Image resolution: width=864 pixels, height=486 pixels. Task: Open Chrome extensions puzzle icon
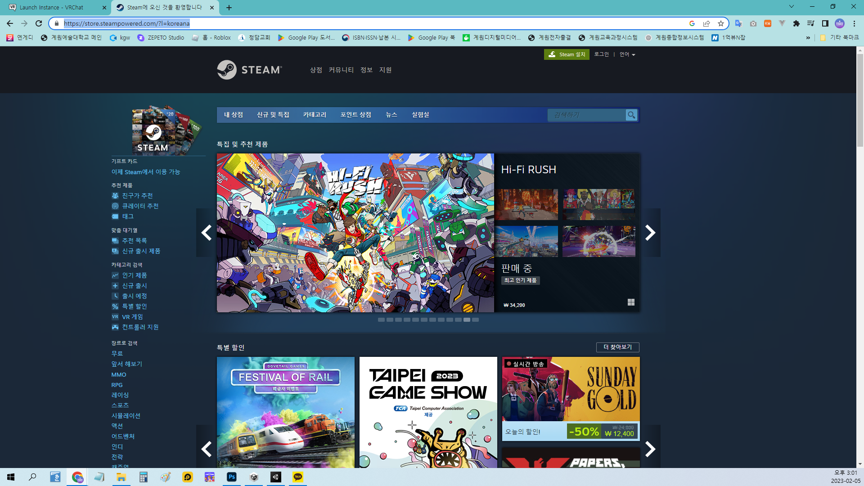(796, 23)
